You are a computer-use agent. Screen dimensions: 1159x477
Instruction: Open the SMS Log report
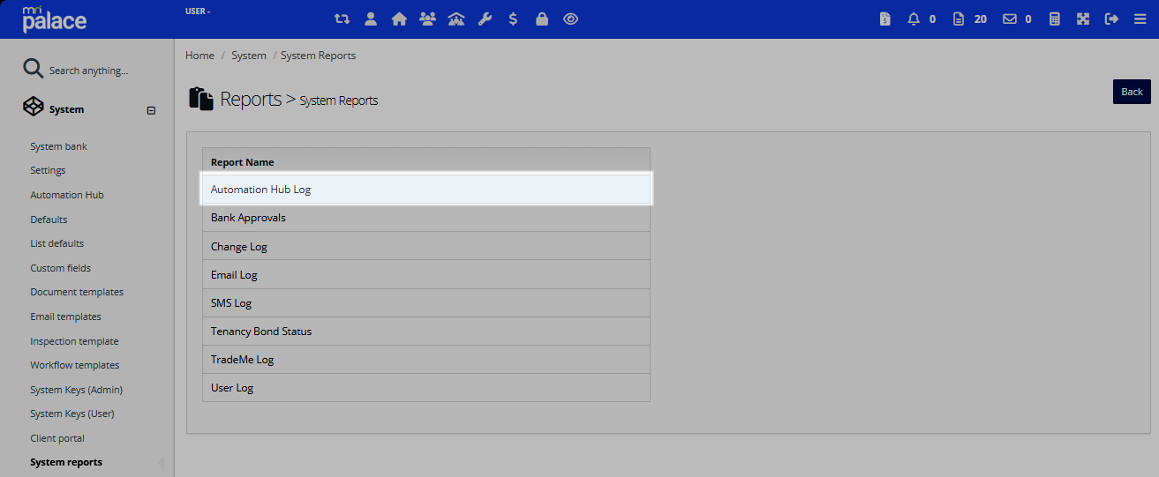(426, 302)
